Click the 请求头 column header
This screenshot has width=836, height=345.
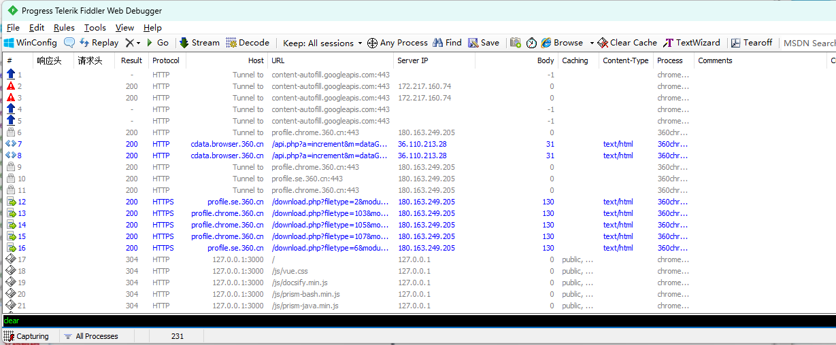click(x=94, y=60)
